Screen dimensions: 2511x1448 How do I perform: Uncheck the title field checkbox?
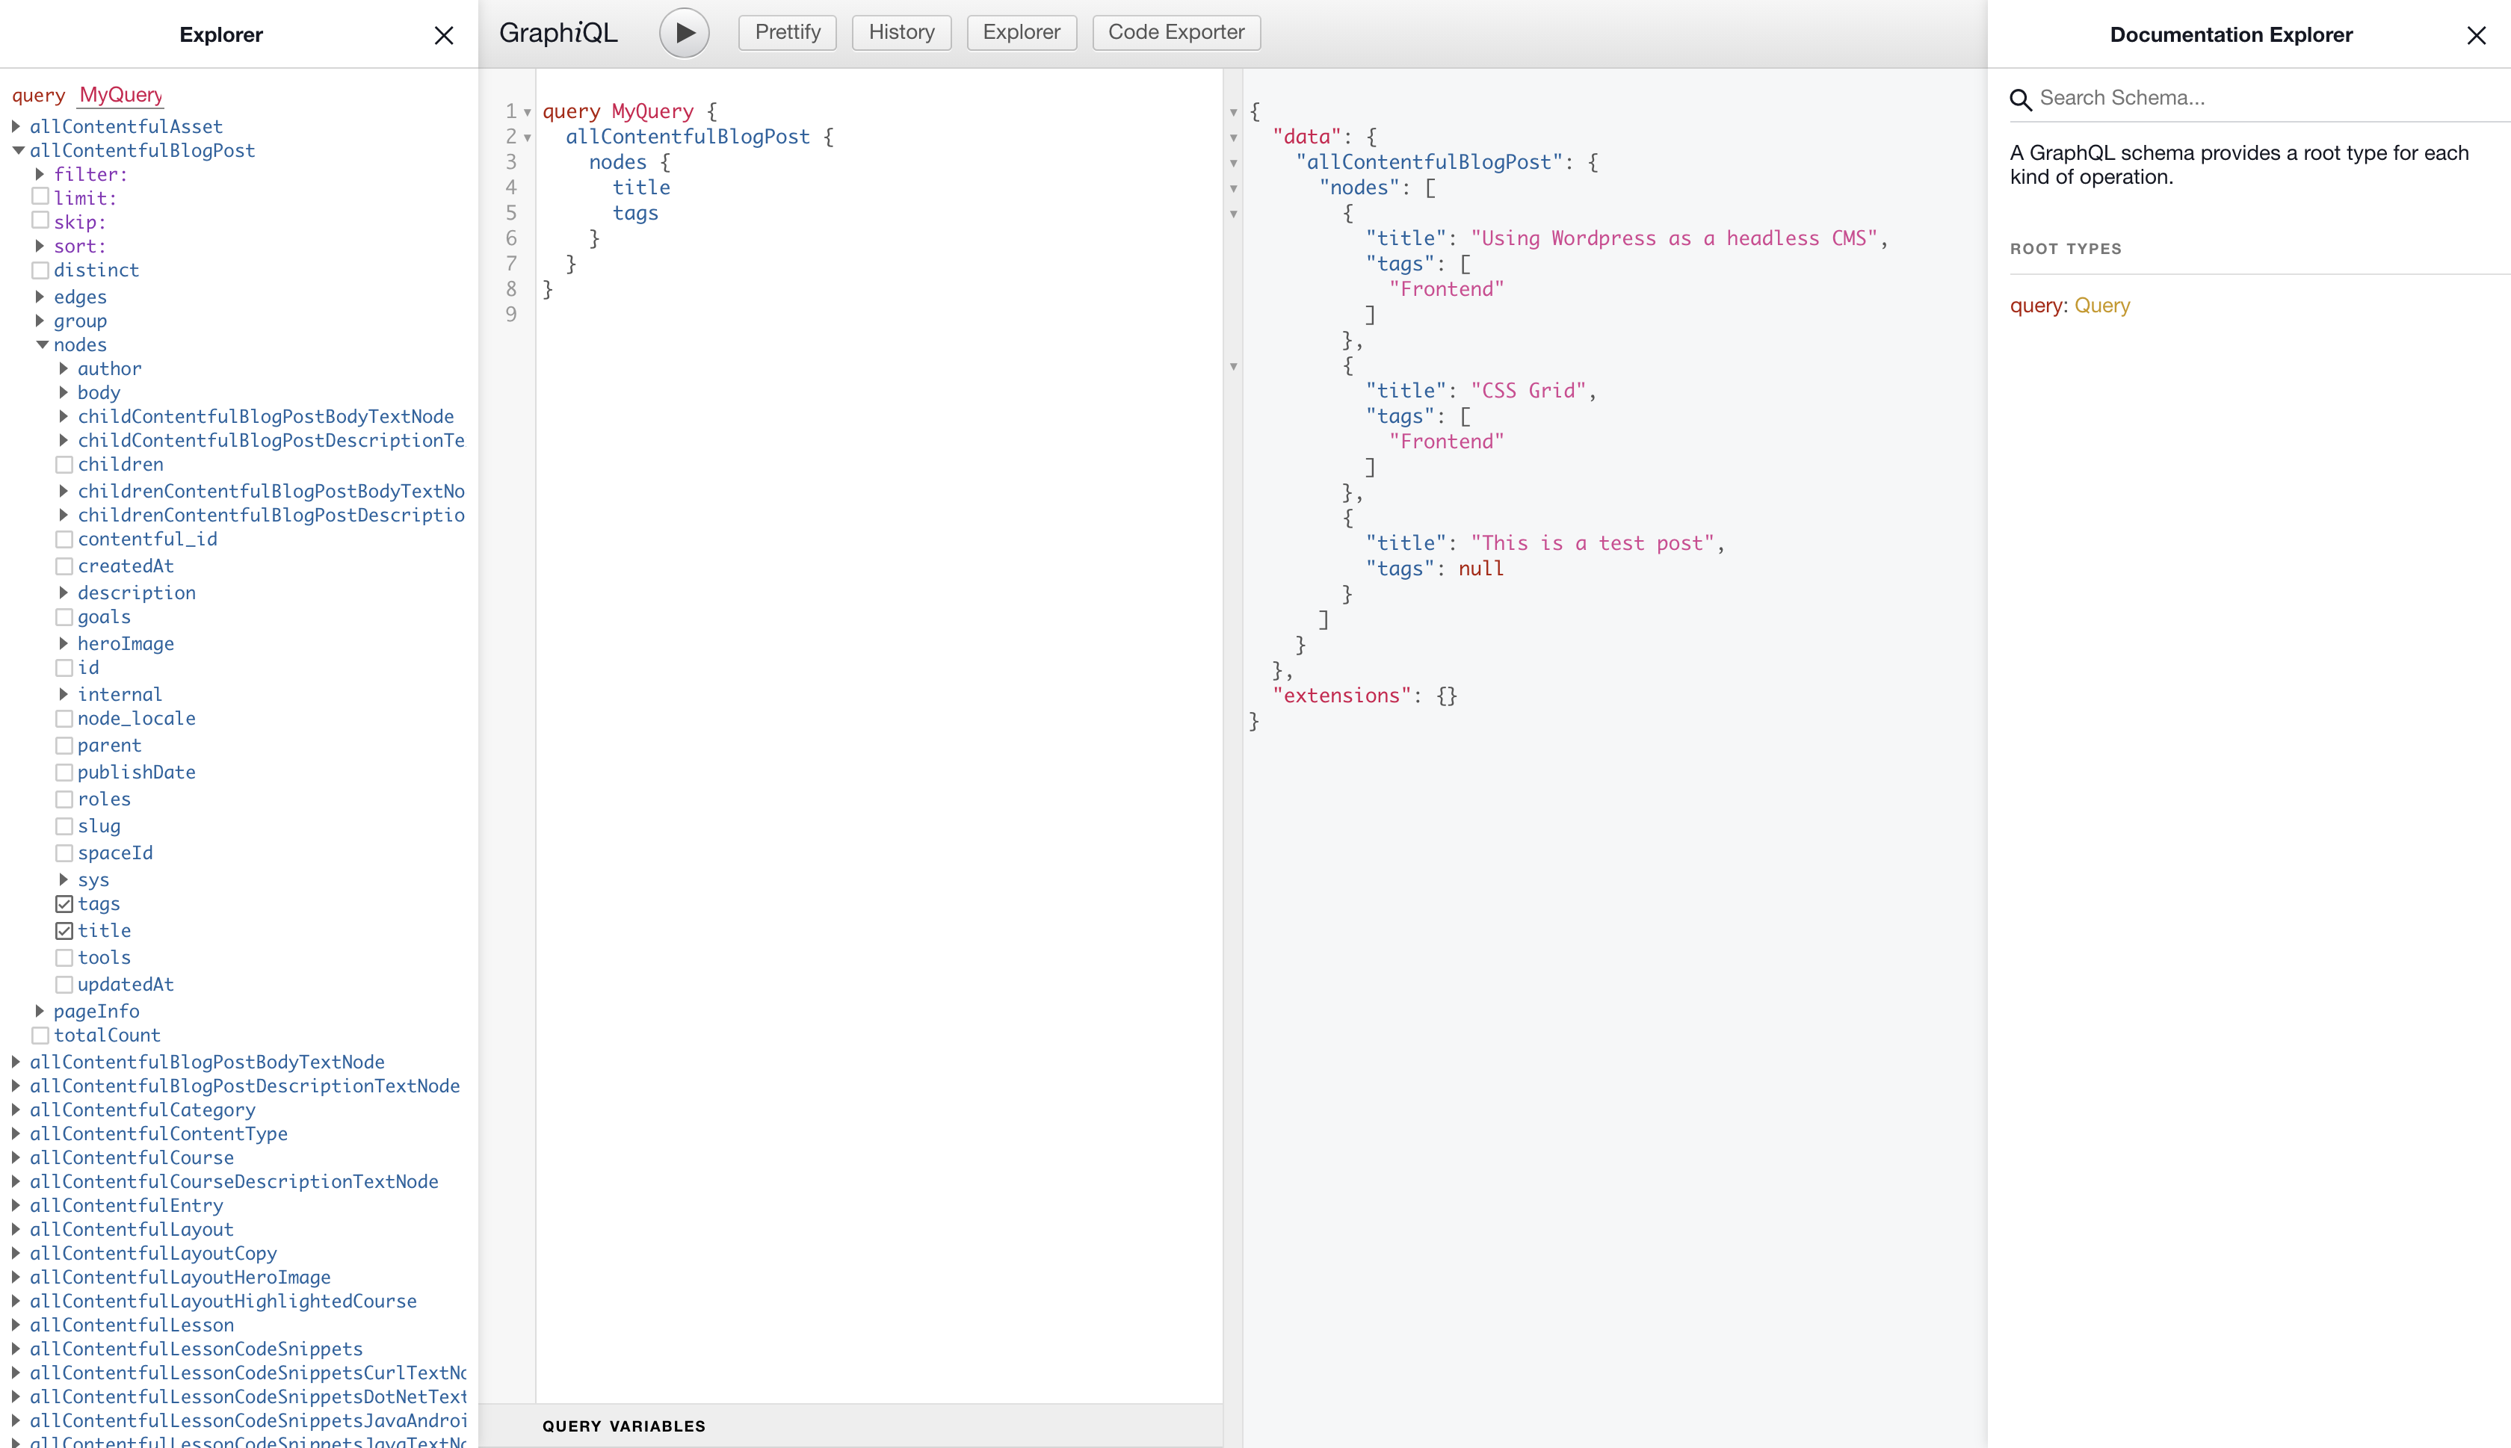64,931
